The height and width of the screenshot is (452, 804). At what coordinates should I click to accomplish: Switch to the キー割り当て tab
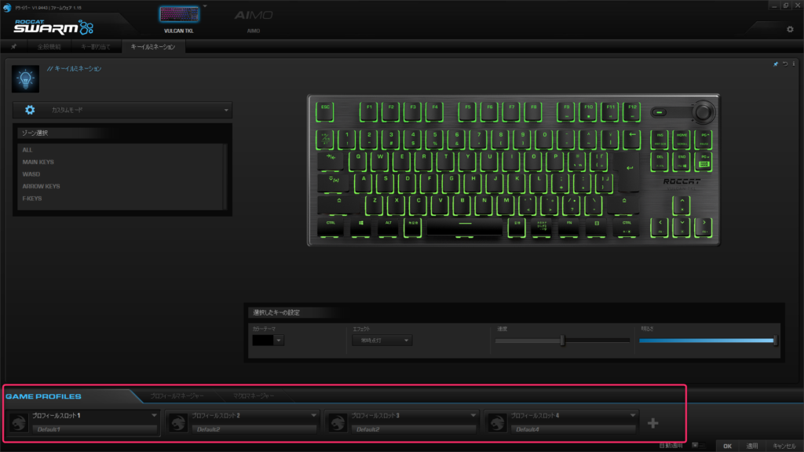point(95,46)
